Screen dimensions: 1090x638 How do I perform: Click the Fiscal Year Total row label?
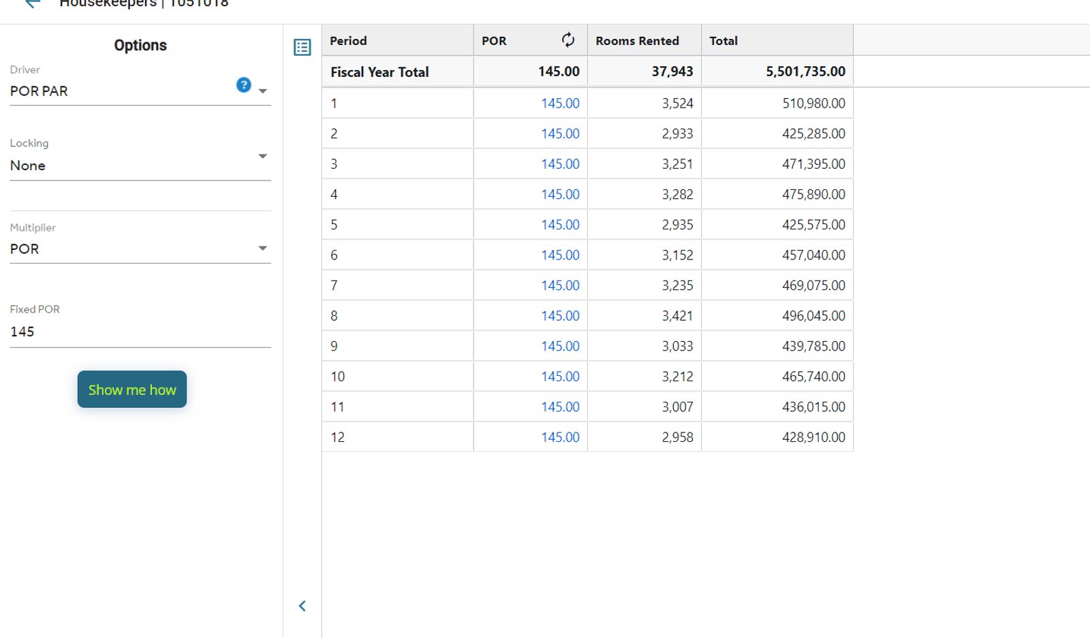click(379, 72)
